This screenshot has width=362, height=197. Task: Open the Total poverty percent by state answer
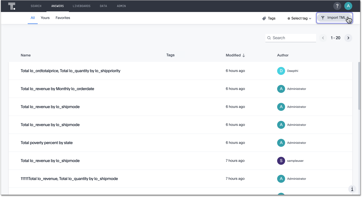pos(47,143)
